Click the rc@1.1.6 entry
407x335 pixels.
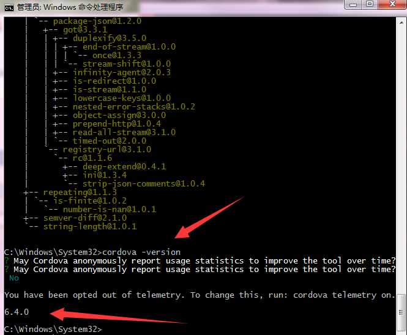click(x=92, y=158)
